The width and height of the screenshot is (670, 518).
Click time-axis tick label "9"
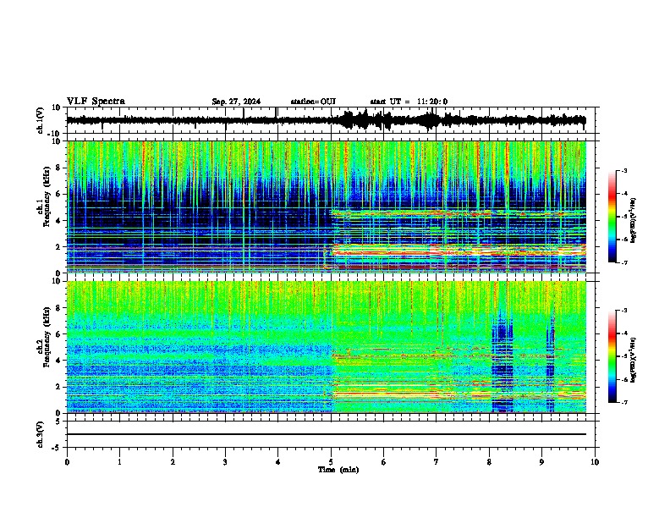coord(541,462)
